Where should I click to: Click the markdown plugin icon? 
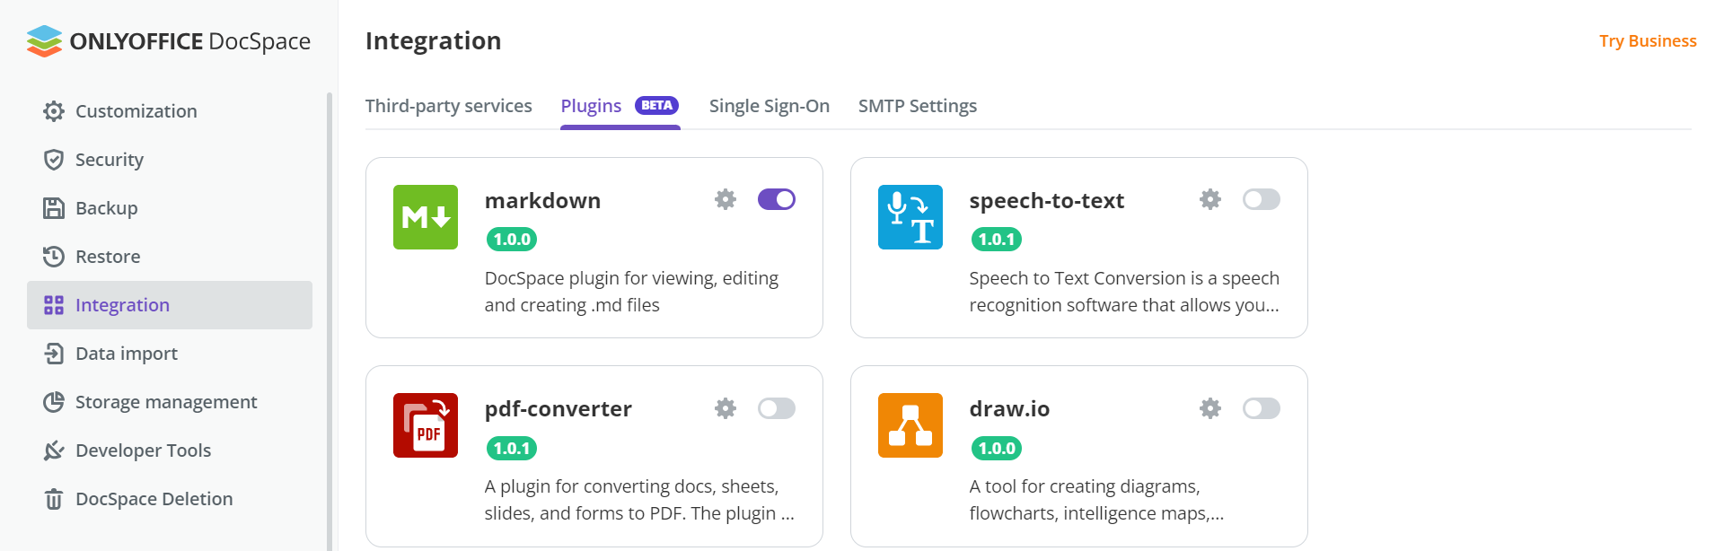(426, 217)
